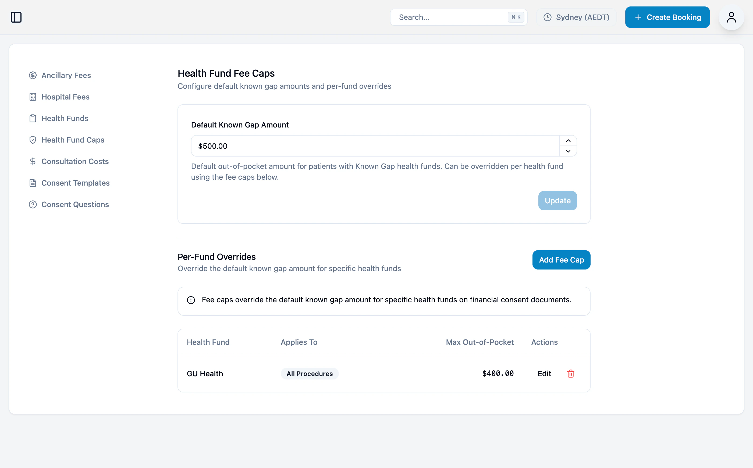Open the user profile avatar menu
Image resolution: width=753 pixels, height=468 pixels.
point(731,17)
